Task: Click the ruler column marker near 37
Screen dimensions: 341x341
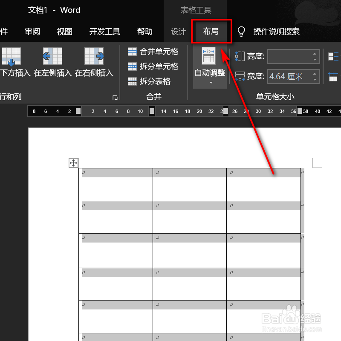Action: 300,111
